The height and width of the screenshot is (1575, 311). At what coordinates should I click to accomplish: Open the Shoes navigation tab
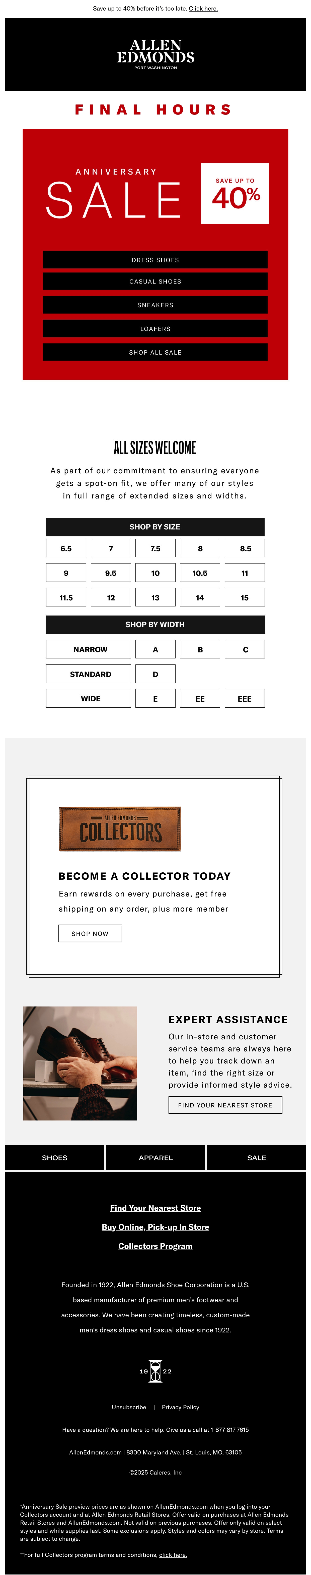point(54,1157)
